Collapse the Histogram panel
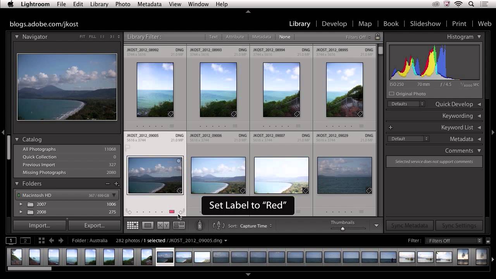The image size is (496, 279). coord(479,37)
